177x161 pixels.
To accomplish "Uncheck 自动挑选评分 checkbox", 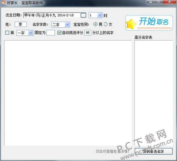I will click(59, 33).
